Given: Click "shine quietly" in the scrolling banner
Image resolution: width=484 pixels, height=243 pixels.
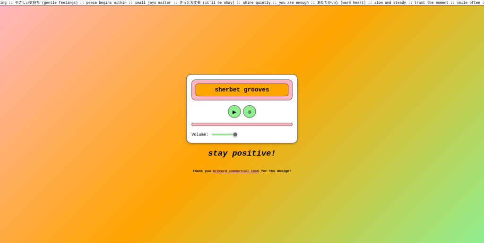Looking at the screenshot, I should [255, 3].
